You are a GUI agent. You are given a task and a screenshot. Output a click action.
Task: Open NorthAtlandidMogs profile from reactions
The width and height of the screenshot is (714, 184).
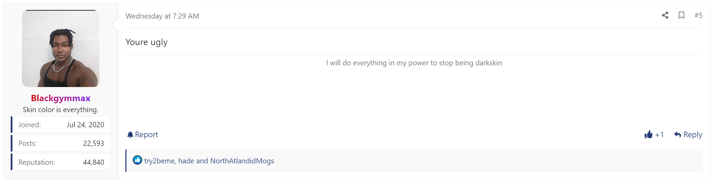tap(242, 161)
